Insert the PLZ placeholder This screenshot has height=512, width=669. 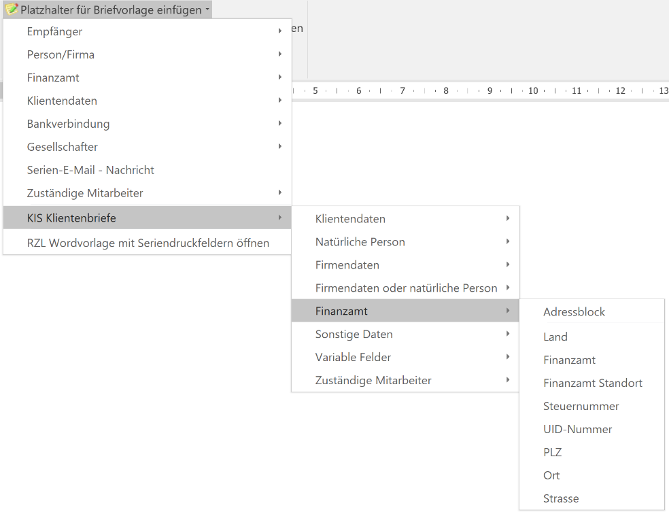[552, 452]
